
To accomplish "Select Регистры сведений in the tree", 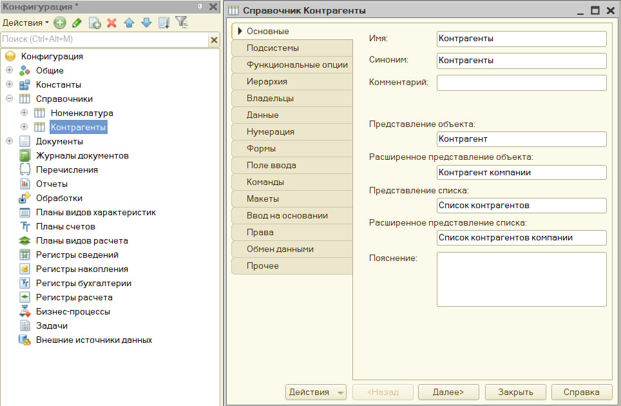I will point(77,255).
